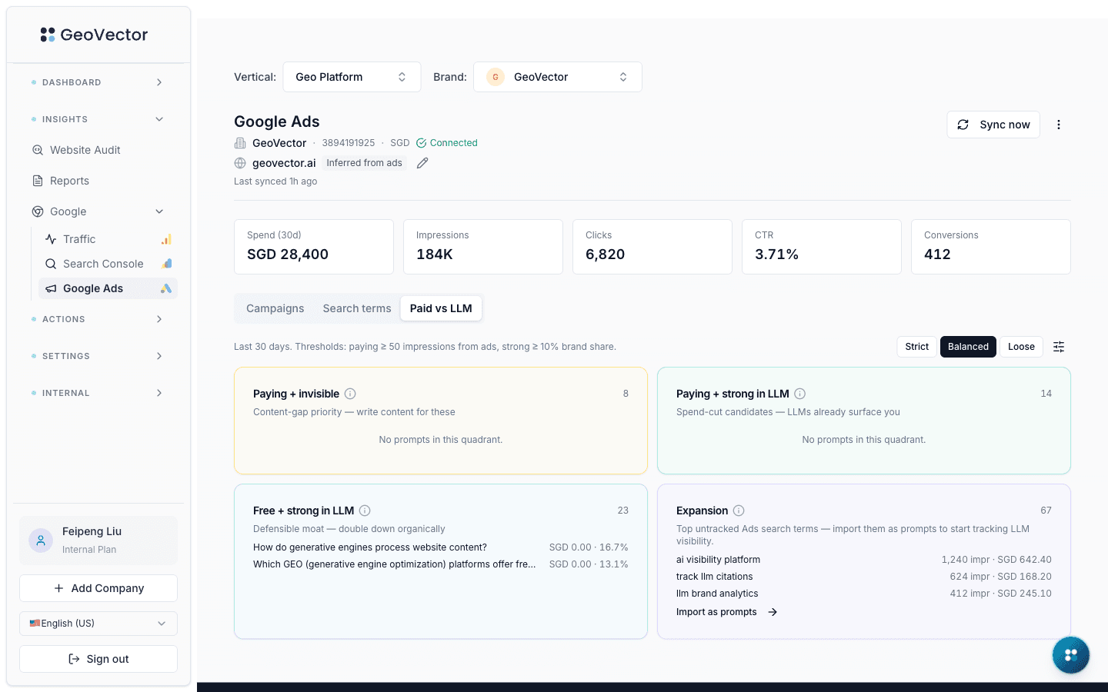Switch to the Campaigns tab
The width and height of the screenshot is (1108, 692).
click(x=275, y=308)
